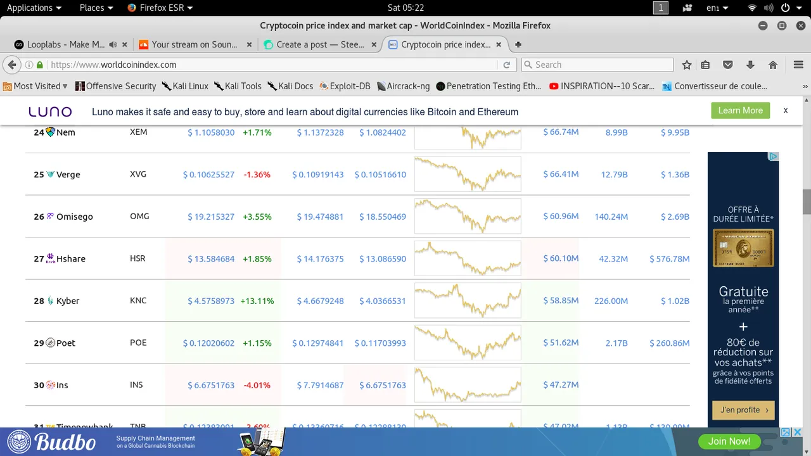Close the SoundCloud stream tab
The width and height of the screenshot is (811, 456).
click(249, 44)
